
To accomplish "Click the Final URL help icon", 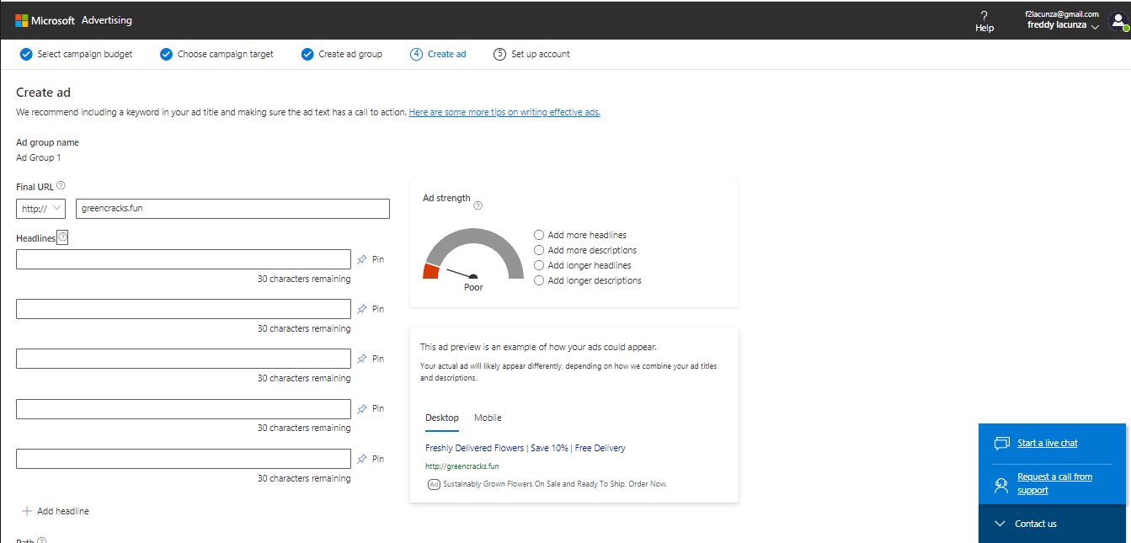I will pyautogui.click(x=61, y=186).
